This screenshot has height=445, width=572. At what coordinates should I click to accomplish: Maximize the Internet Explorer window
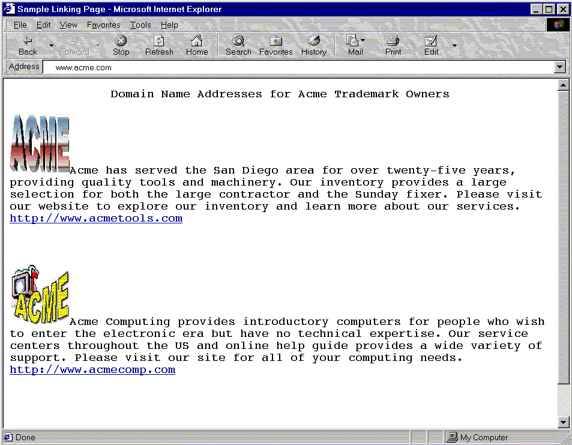(x=549, y=9)
